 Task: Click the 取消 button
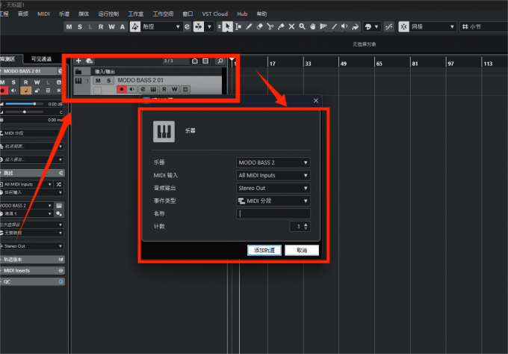click(x=302, y=250)
